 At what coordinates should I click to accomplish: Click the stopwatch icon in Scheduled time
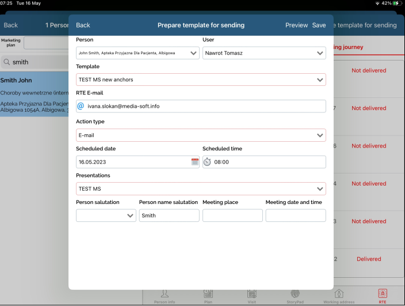click(207, 162)
